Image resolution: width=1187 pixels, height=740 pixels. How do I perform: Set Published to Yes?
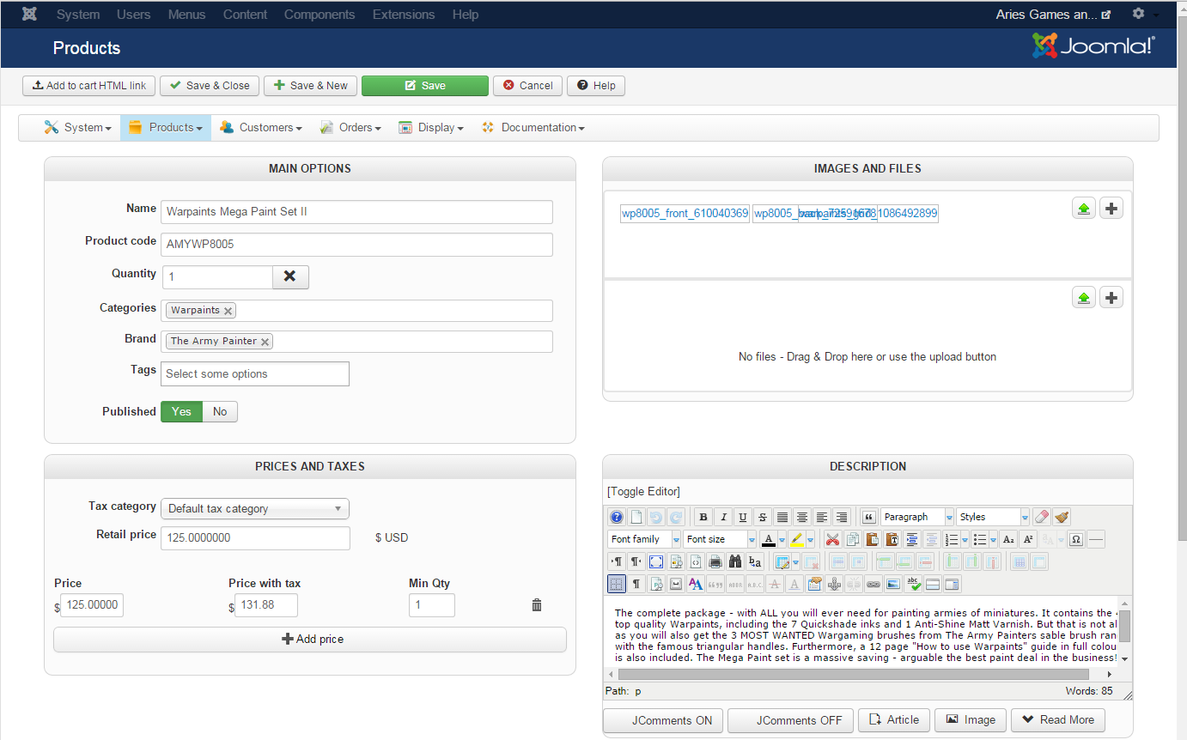pyautogui.click(x=181, y=411)
